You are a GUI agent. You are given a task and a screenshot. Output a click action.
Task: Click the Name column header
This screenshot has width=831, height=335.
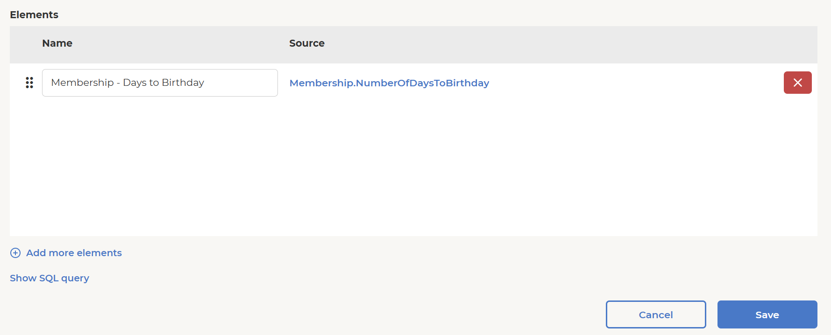[x=57, y=43]
